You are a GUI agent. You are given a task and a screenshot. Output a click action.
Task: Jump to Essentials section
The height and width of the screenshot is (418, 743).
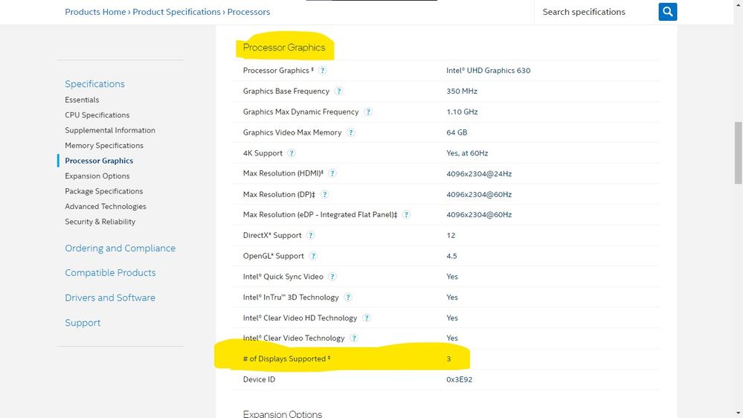coord(82,100)
